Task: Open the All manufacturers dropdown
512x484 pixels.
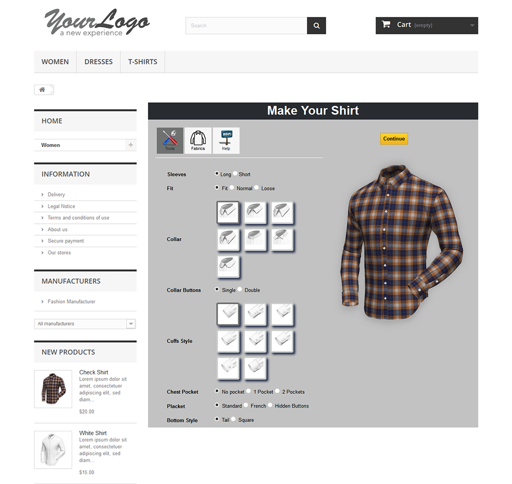Action: tap(85, 324)
